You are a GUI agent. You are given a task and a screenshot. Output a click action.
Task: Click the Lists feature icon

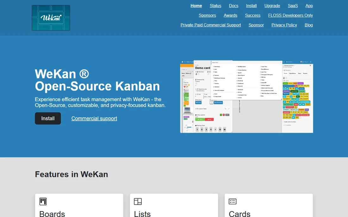click(138, 202)
